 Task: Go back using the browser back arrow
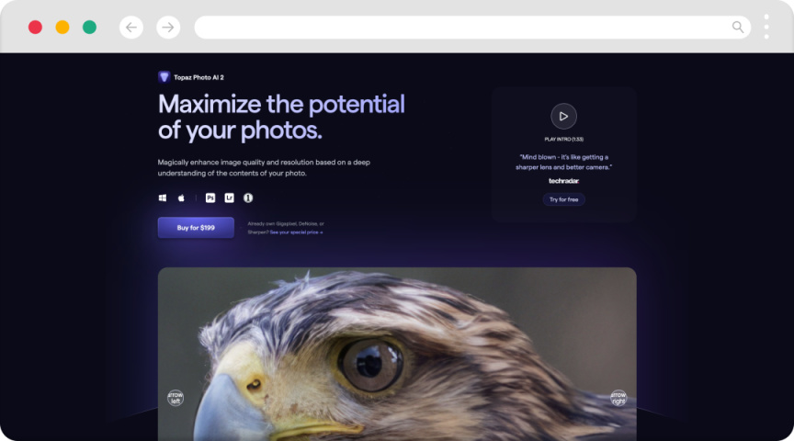[131, 28]
